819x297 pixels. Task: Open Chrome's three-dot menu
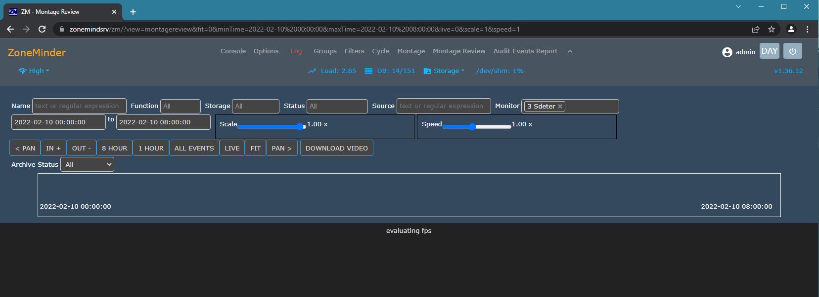[x=808, y=29]
